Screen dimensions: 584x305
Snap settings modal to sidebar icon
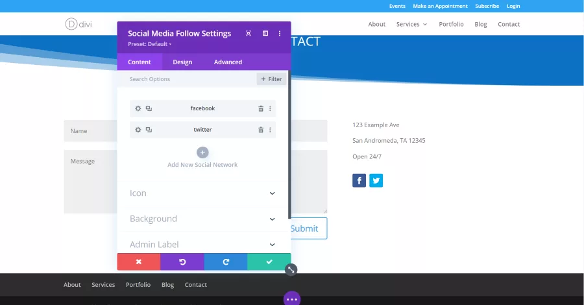265,33
